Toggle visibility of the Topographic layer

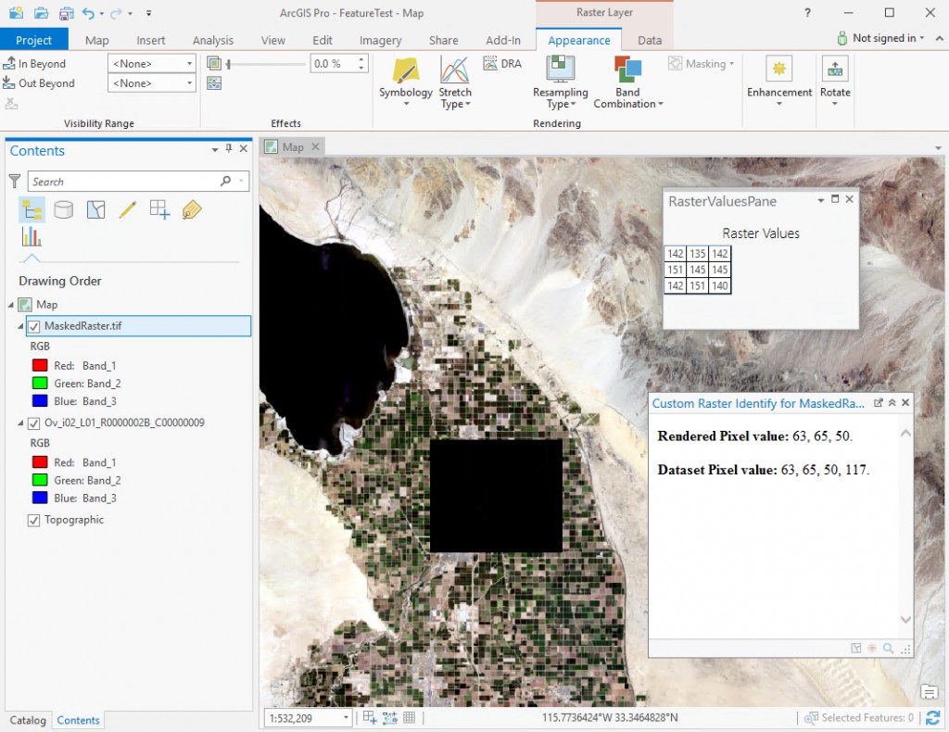(34, 520)
